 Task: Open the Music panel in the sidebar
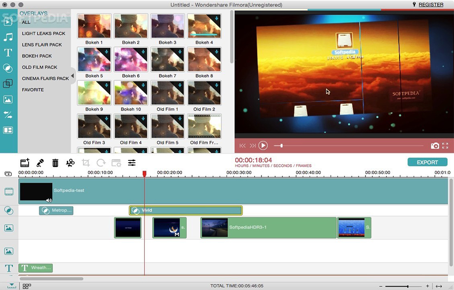[x=8, y=37]
